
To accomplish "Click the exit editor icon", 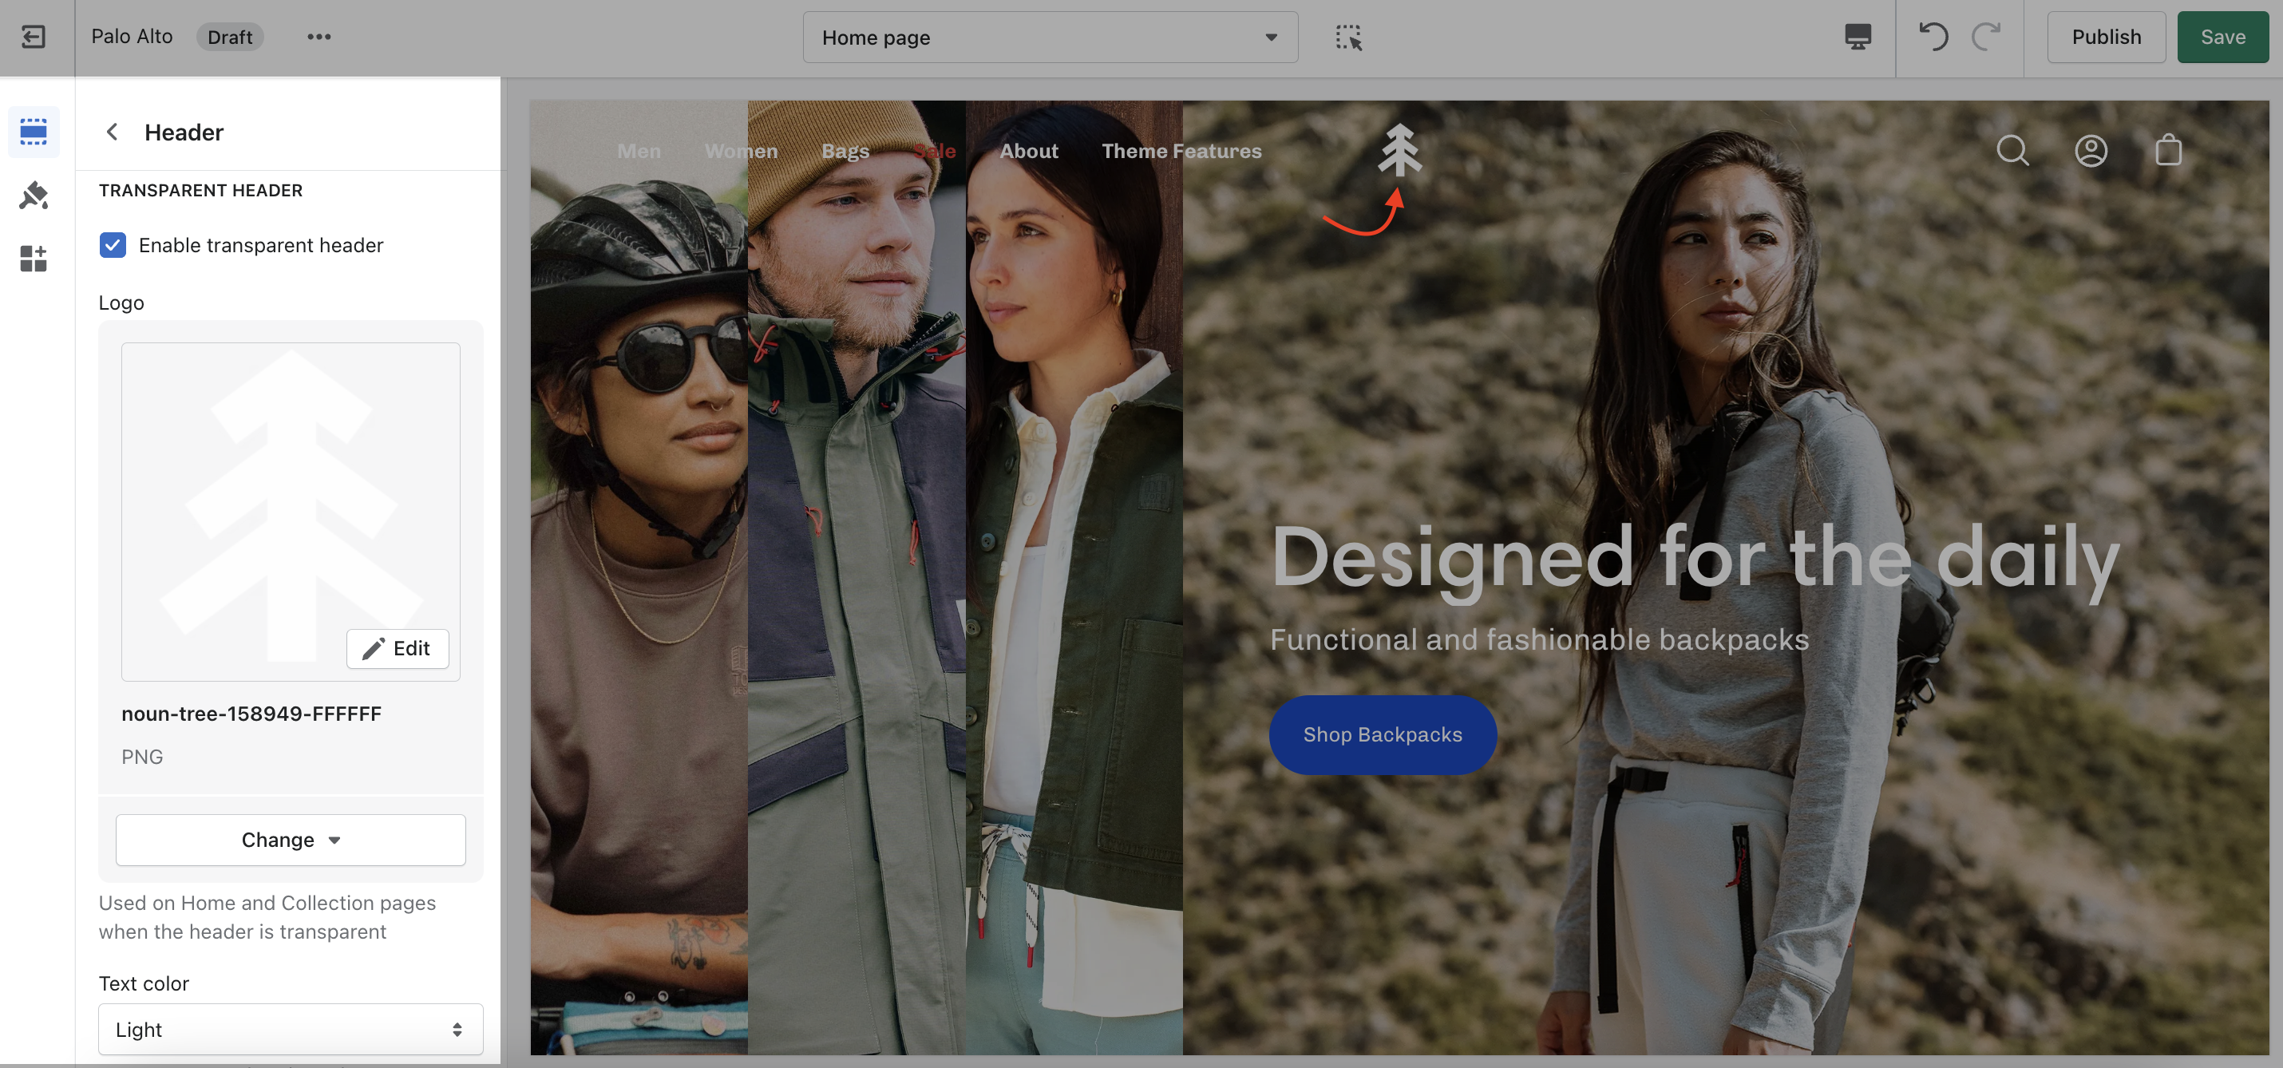I will click(34, 37).
